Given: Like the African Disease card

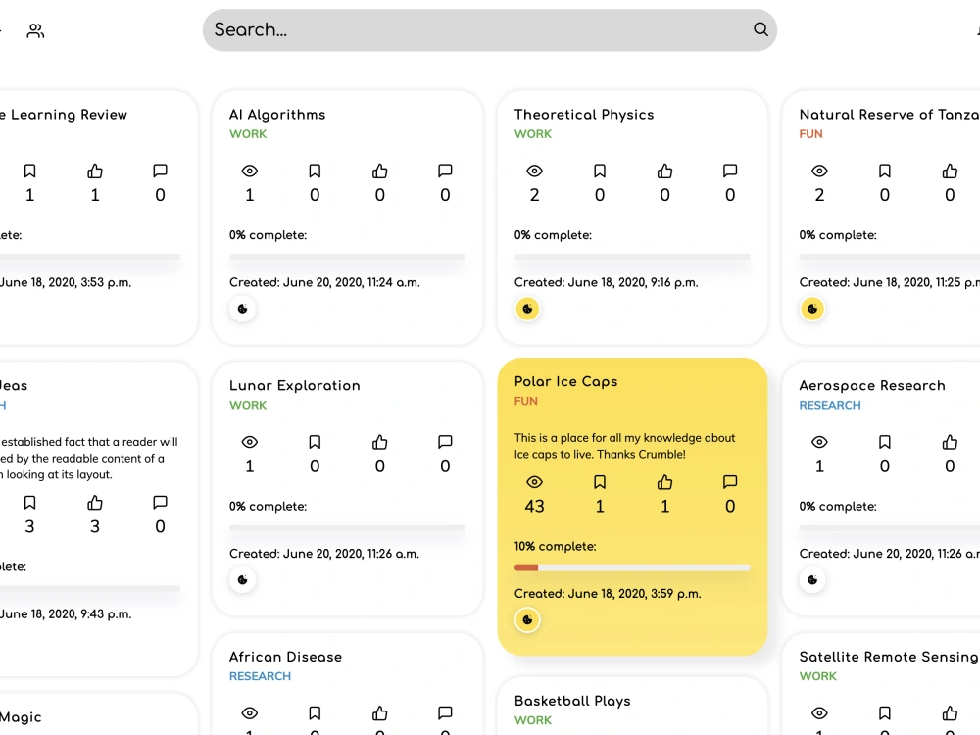Looking at the screenshot, I should (x=379, y=713).
